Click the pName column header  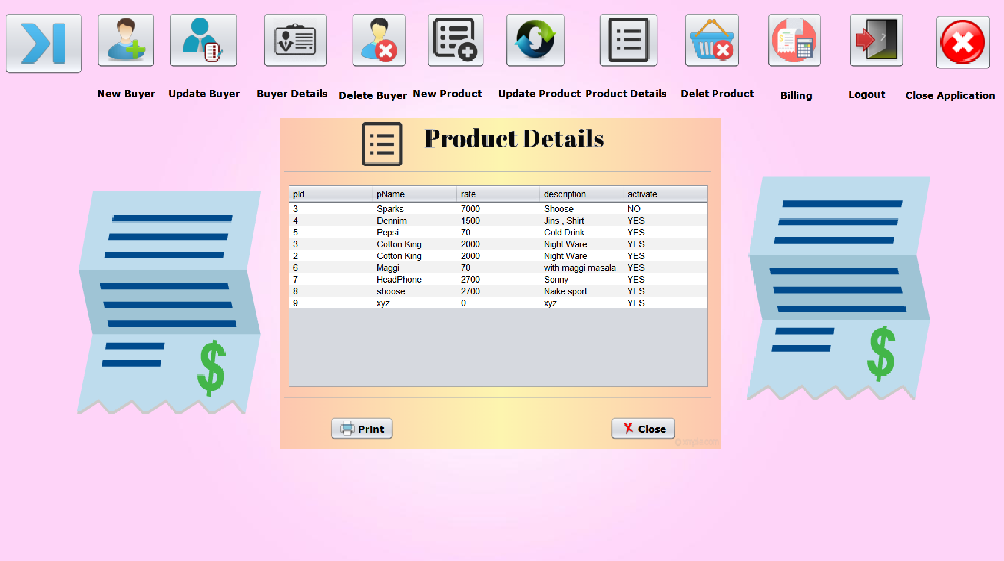[x=414, y=194]
